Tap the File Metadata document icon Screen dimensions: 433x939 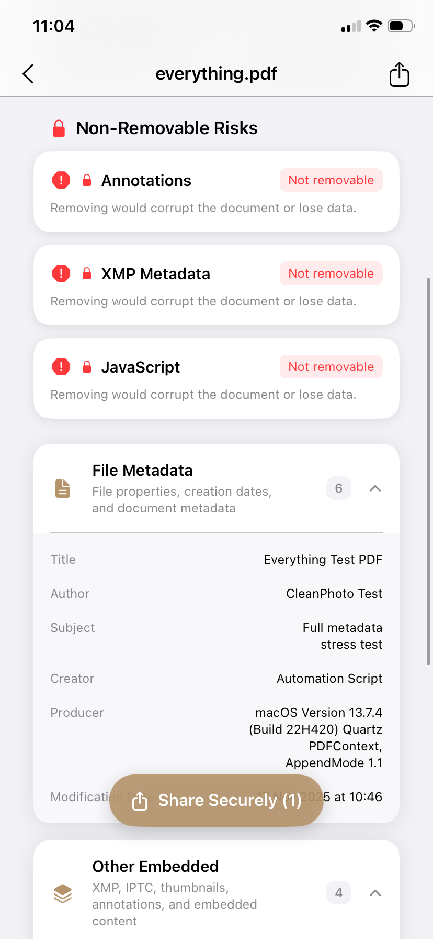(63, 488)
